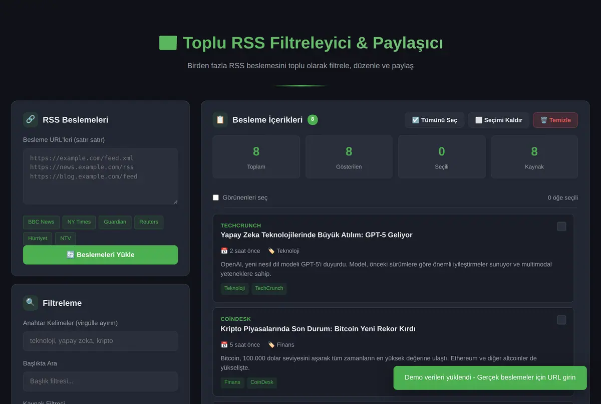Click the Bitcoin 100.000 dolar description text
The width and height of the screenshot is (601, 404).
coord(379,363)
